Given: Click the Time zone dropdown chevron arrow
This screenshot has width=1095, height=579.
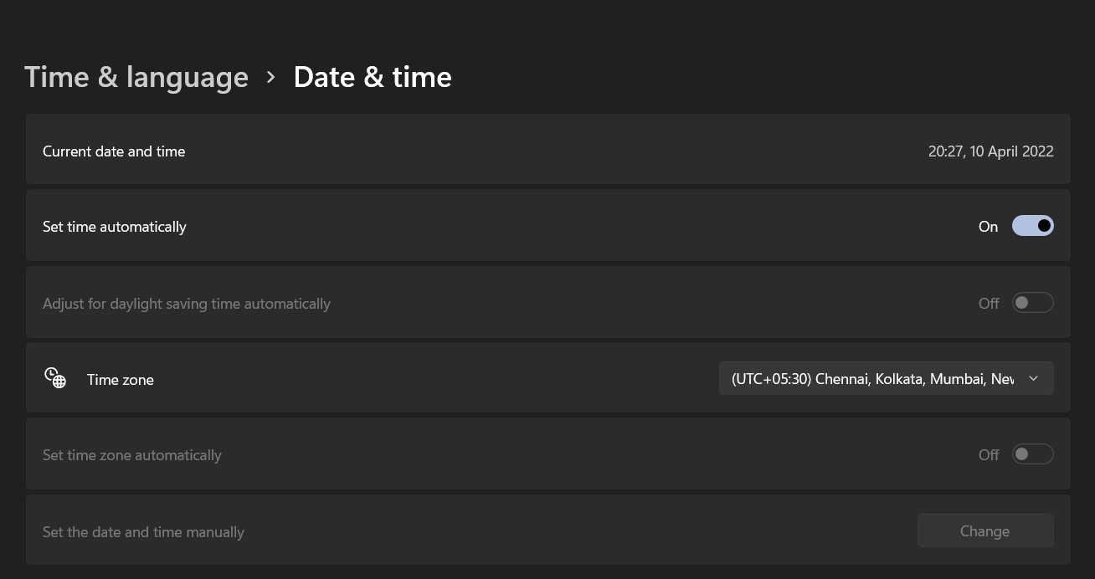Looking at the screenshot, I should point(1033,378).
